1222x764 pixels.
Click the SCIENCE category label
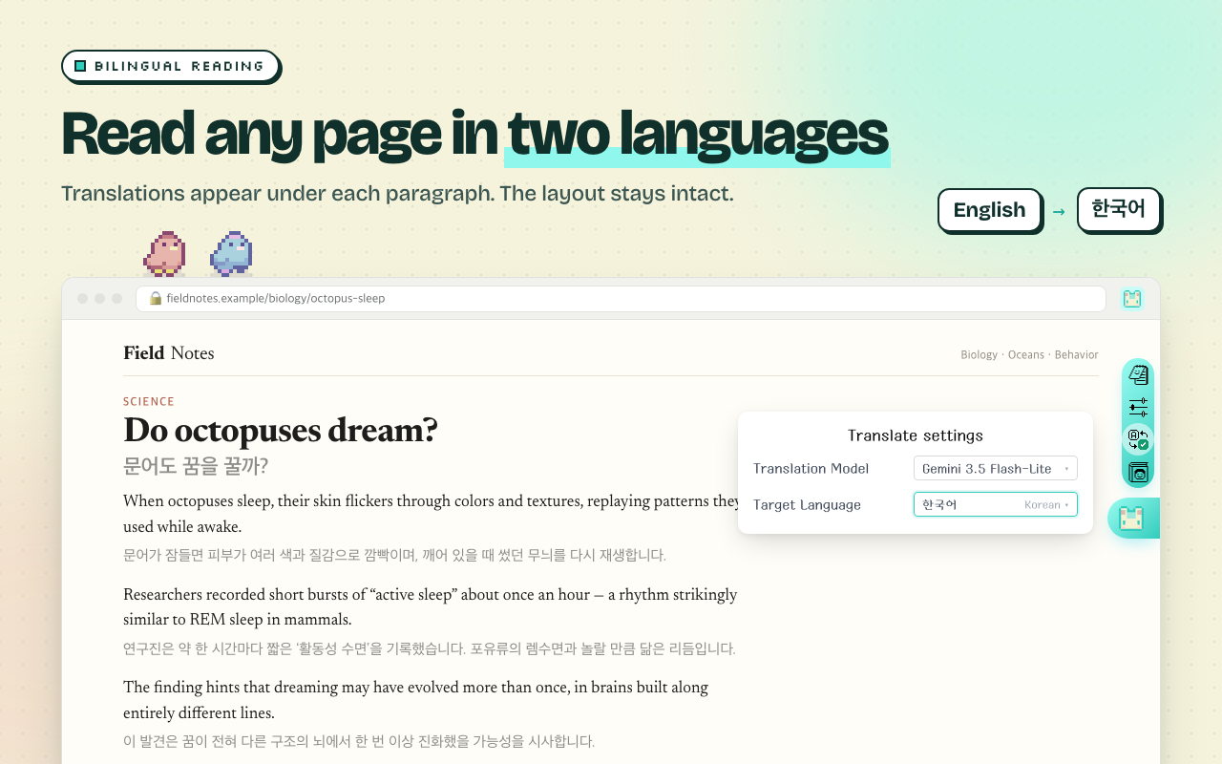[149, 402]
